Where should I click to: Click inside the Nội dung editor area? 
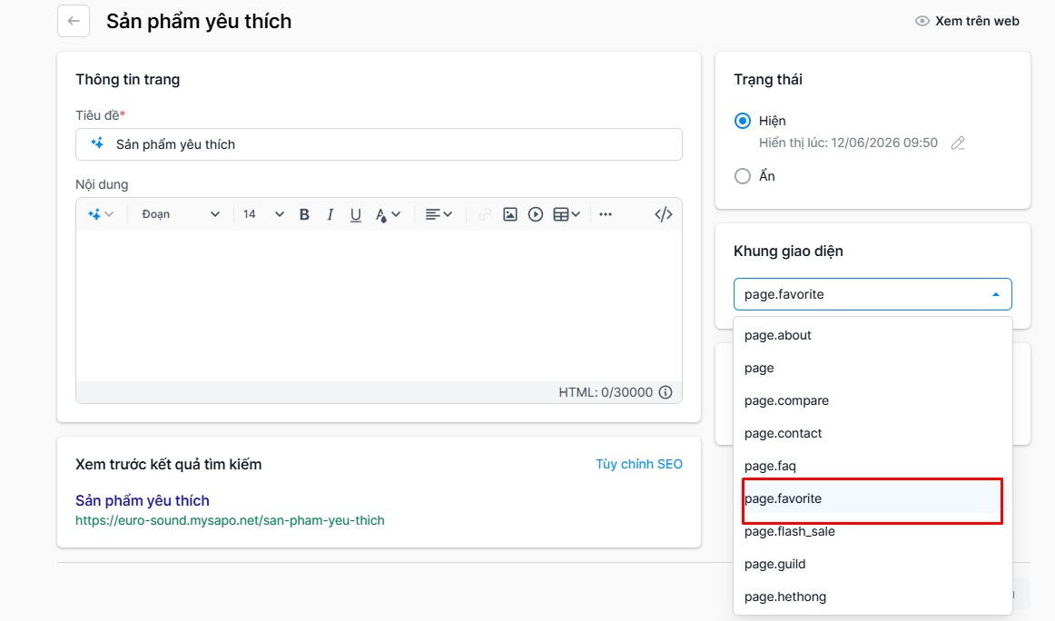pos(379,306)
